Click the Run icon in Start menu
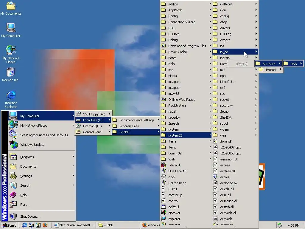 point(13,204)
